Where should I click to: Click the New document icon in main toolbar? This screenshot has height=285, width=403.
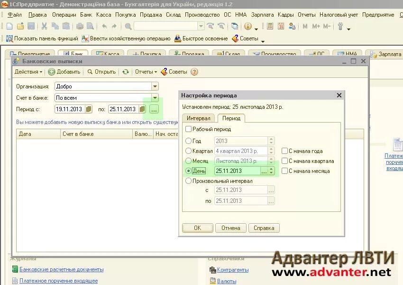point(9,26)
